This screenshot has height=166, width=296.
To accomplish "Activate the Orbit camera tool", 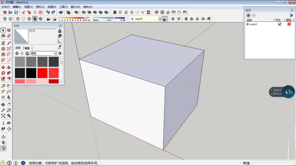I will [3, 105].
